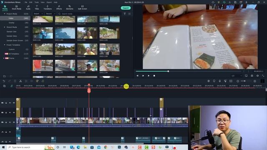Click the track manager icon left of the ruler

pos(5,86)
